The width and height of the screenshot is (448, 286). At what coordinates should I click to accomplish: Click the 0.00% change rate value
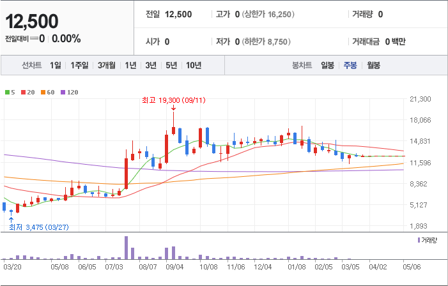coord(66,38)
